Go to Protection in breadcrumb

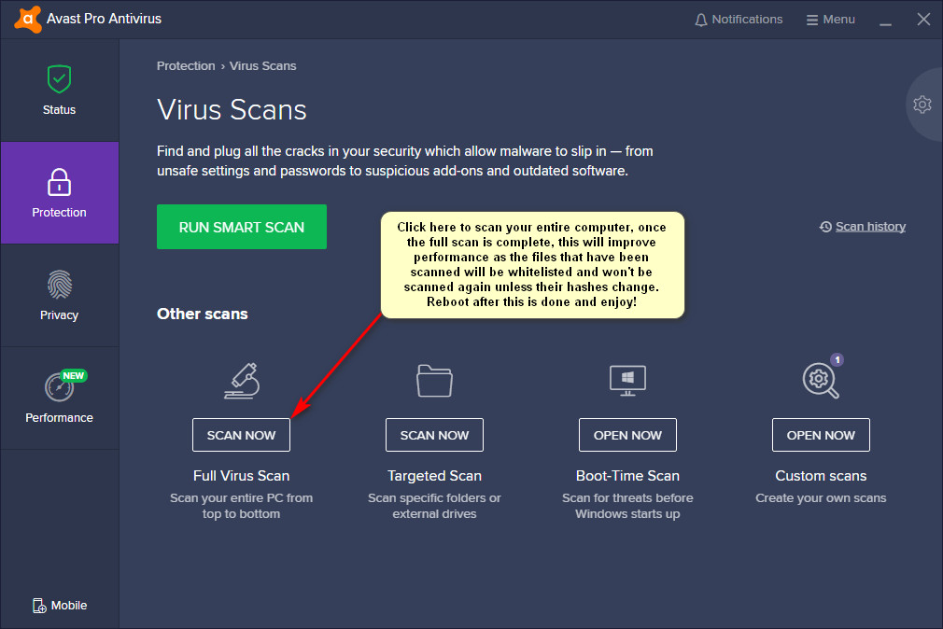pyautogui.click(x=186, y=65)
